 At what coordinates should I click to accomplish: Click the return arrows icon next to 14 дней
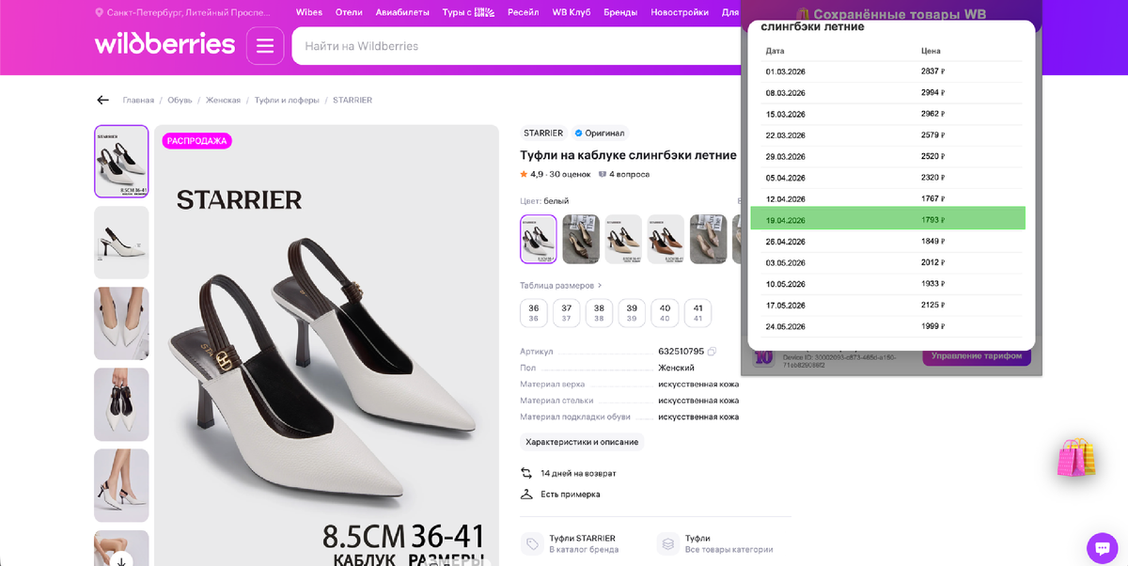526,473
